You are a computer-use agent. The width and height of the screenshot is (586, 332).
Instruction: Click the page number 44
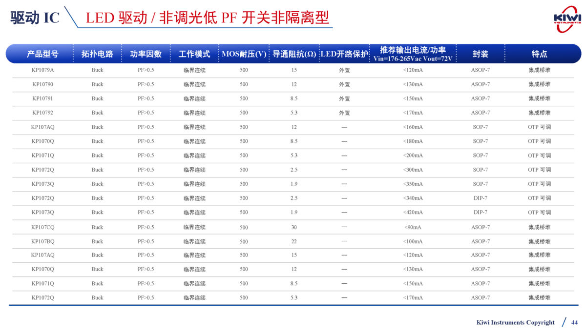coord(574,322)
